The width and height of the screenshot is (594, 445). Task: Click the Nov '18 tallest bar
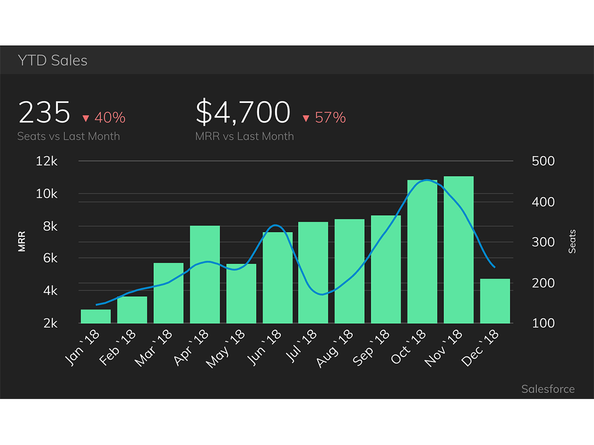(x=458, y=250)
